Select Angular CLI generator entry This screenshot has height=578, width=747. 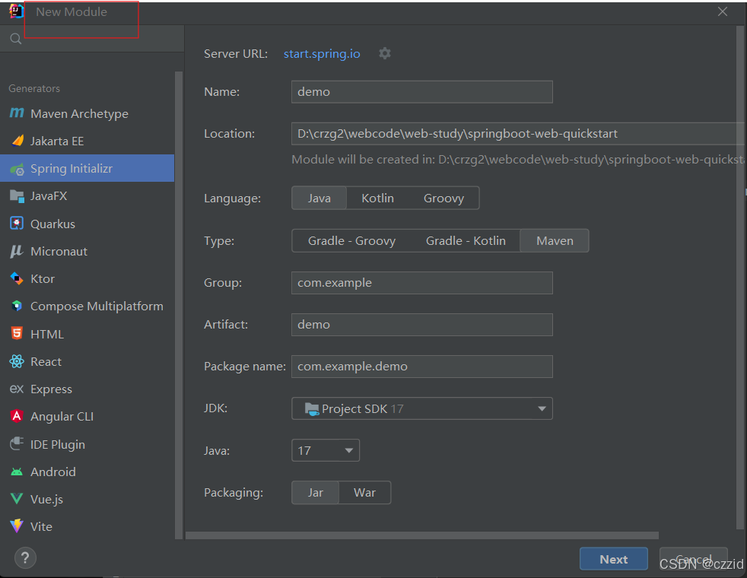point(87,417)
